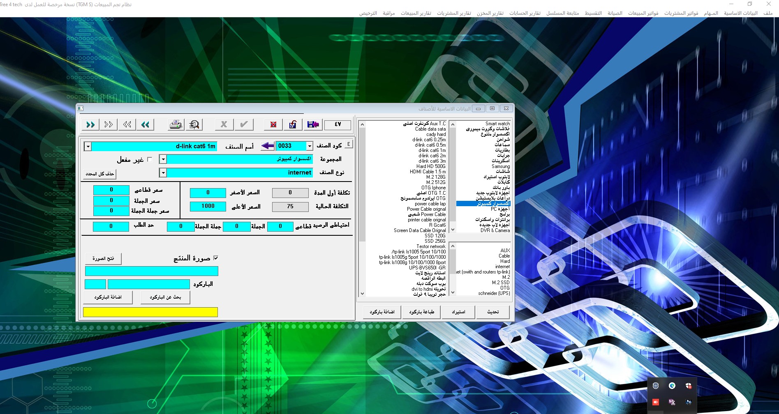Viewport: 779px width, 414px height.
Task: Click the groups list scroll-down arrow
Action: pos(453,230)
